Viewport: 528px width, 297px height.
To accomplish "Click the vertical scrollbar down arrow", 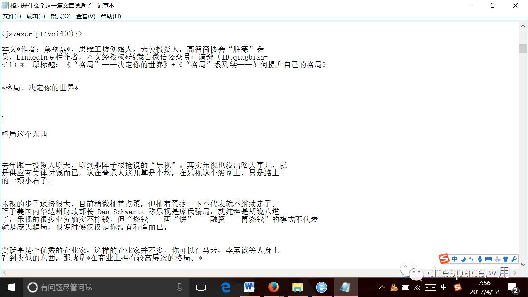I will click(x=523, y=265).
